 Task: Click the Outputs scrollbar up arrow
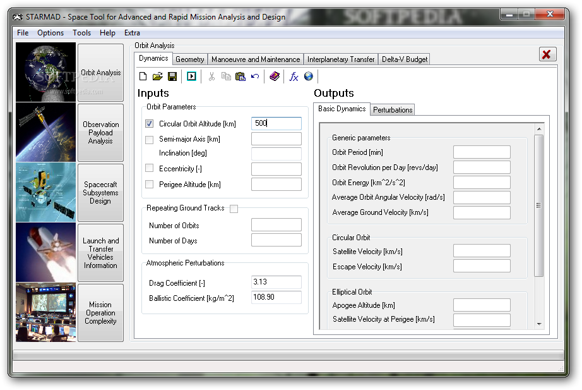539,129
